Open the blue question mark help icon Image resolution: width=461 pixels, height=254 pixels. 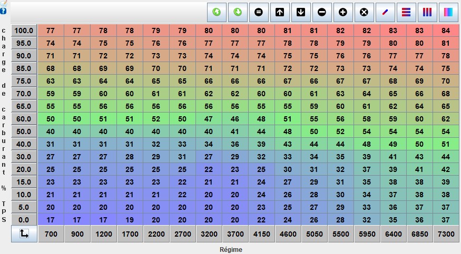(x=4, y=11)
